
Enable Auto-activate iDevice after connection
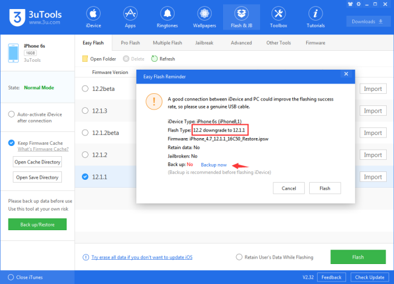tap(12, 114)
